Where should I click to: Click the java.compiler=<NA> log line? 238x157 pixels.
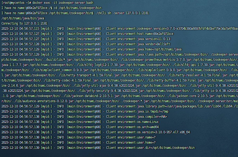pos(84,116)
